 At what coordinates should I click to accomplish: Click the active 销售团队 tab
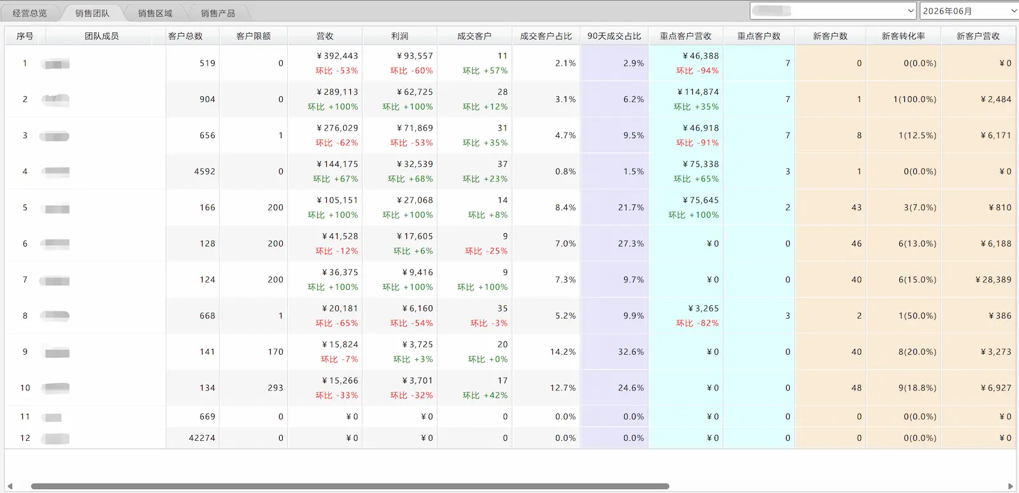(92, 13)
